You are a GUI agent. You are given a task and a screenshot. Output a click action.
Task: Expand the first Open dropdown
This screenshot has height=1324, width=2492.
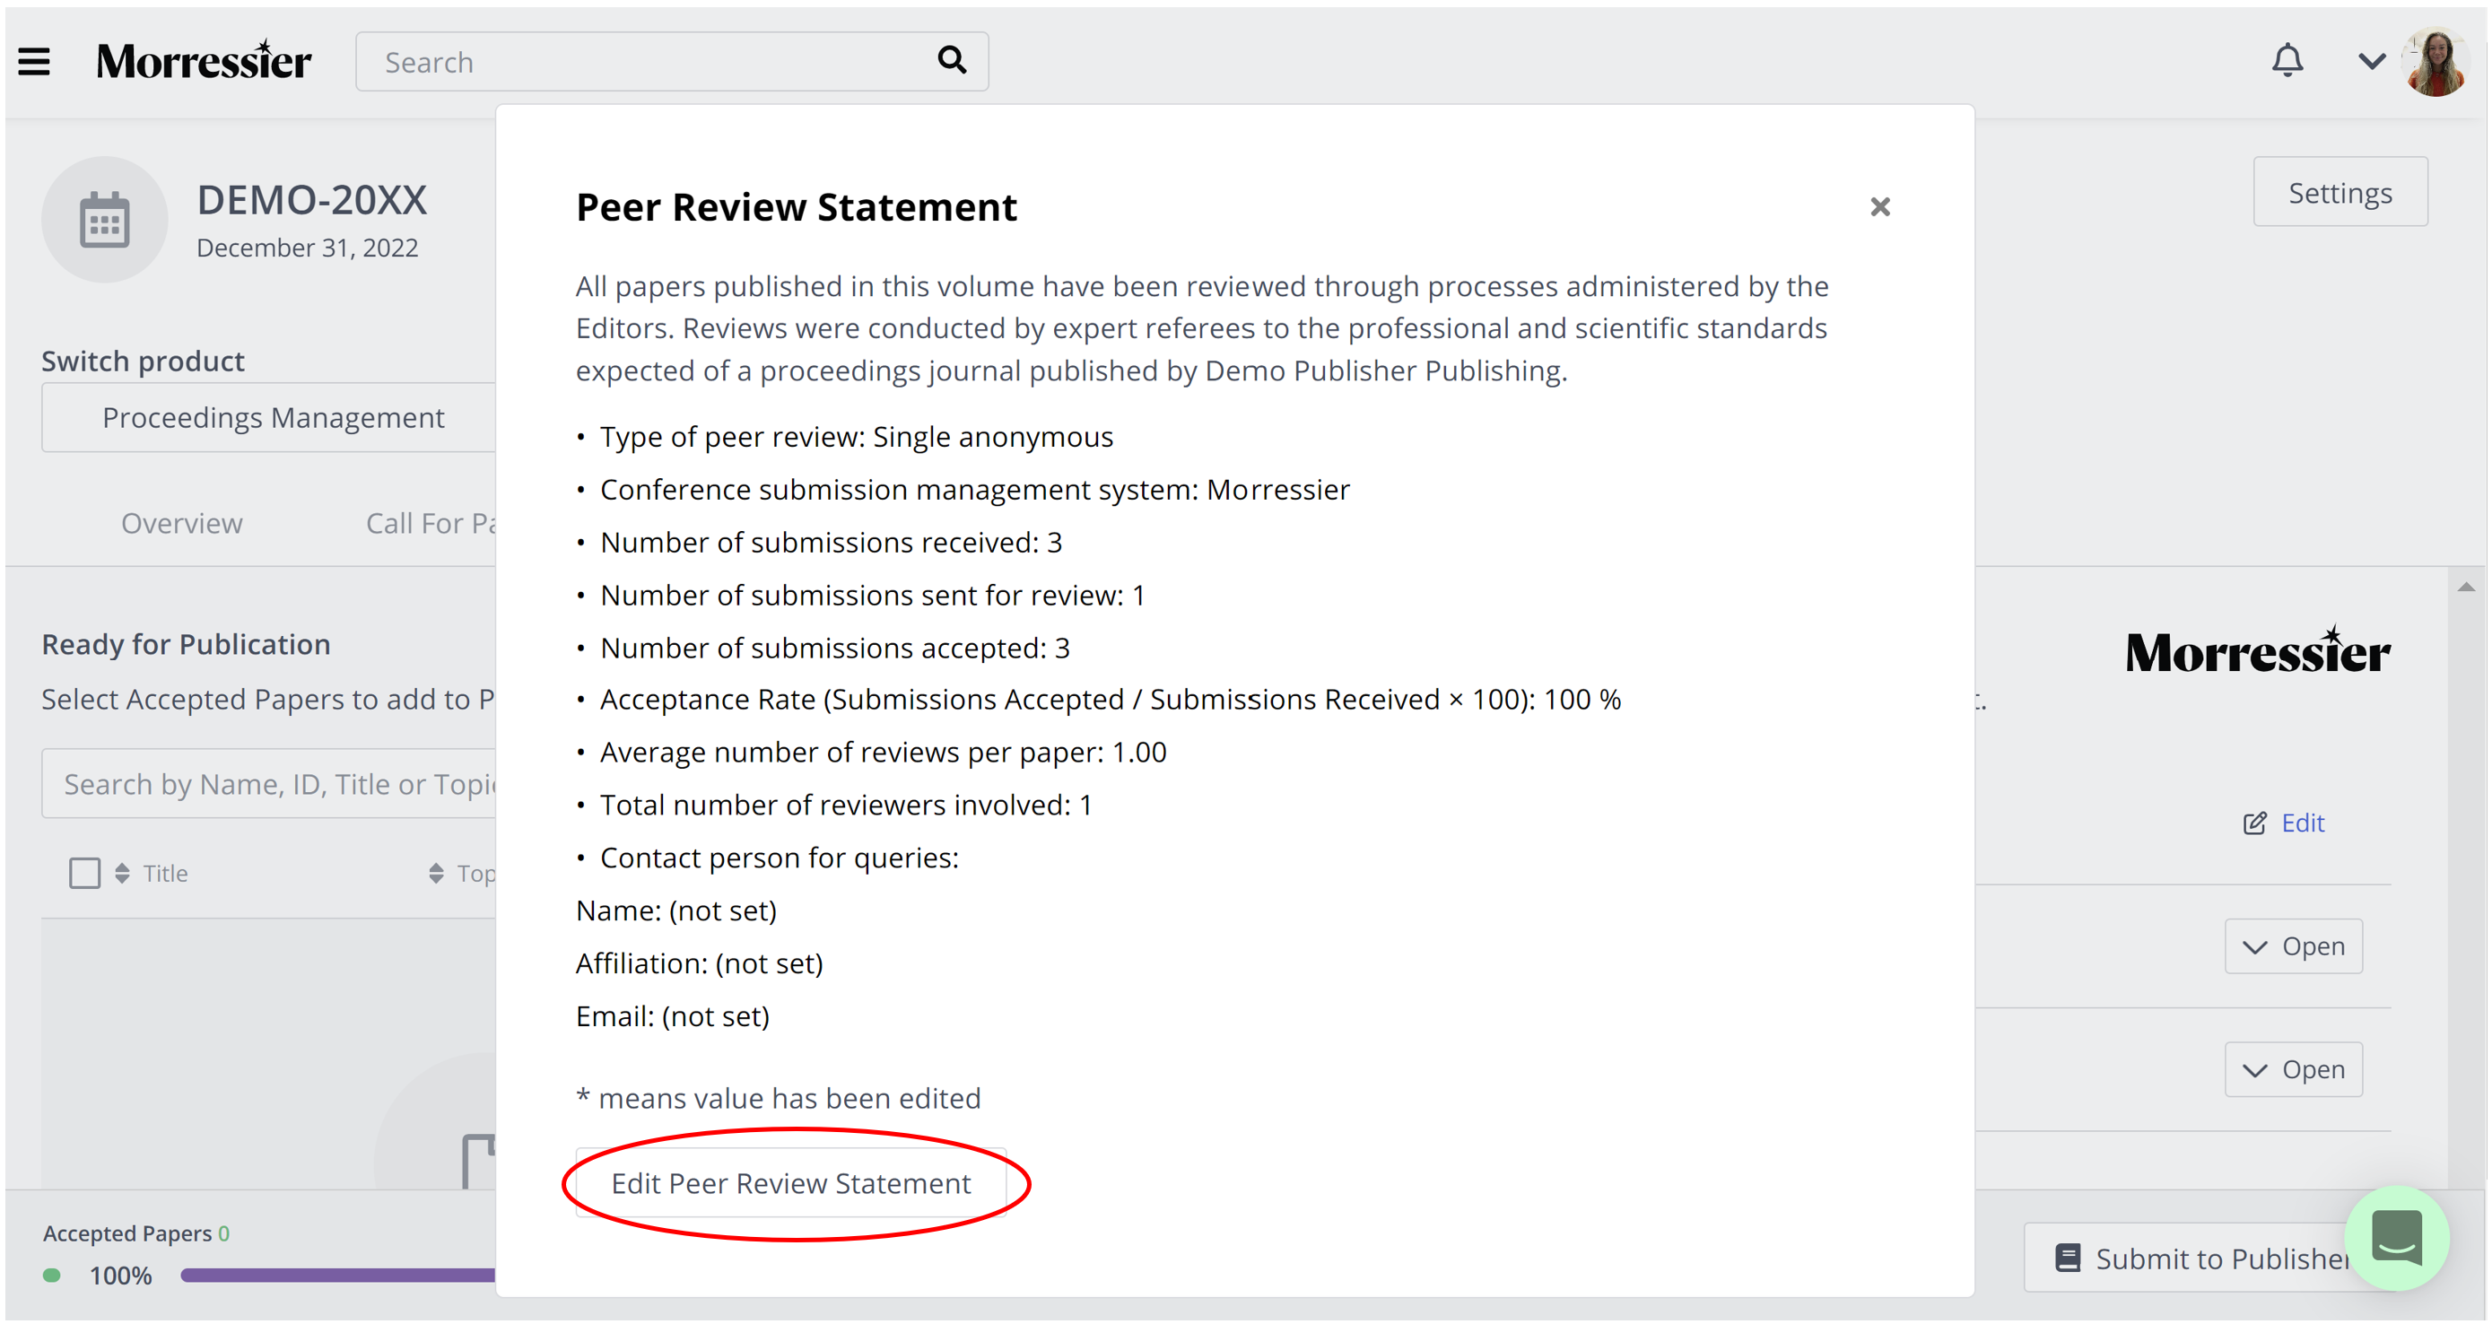[2293, 945]
